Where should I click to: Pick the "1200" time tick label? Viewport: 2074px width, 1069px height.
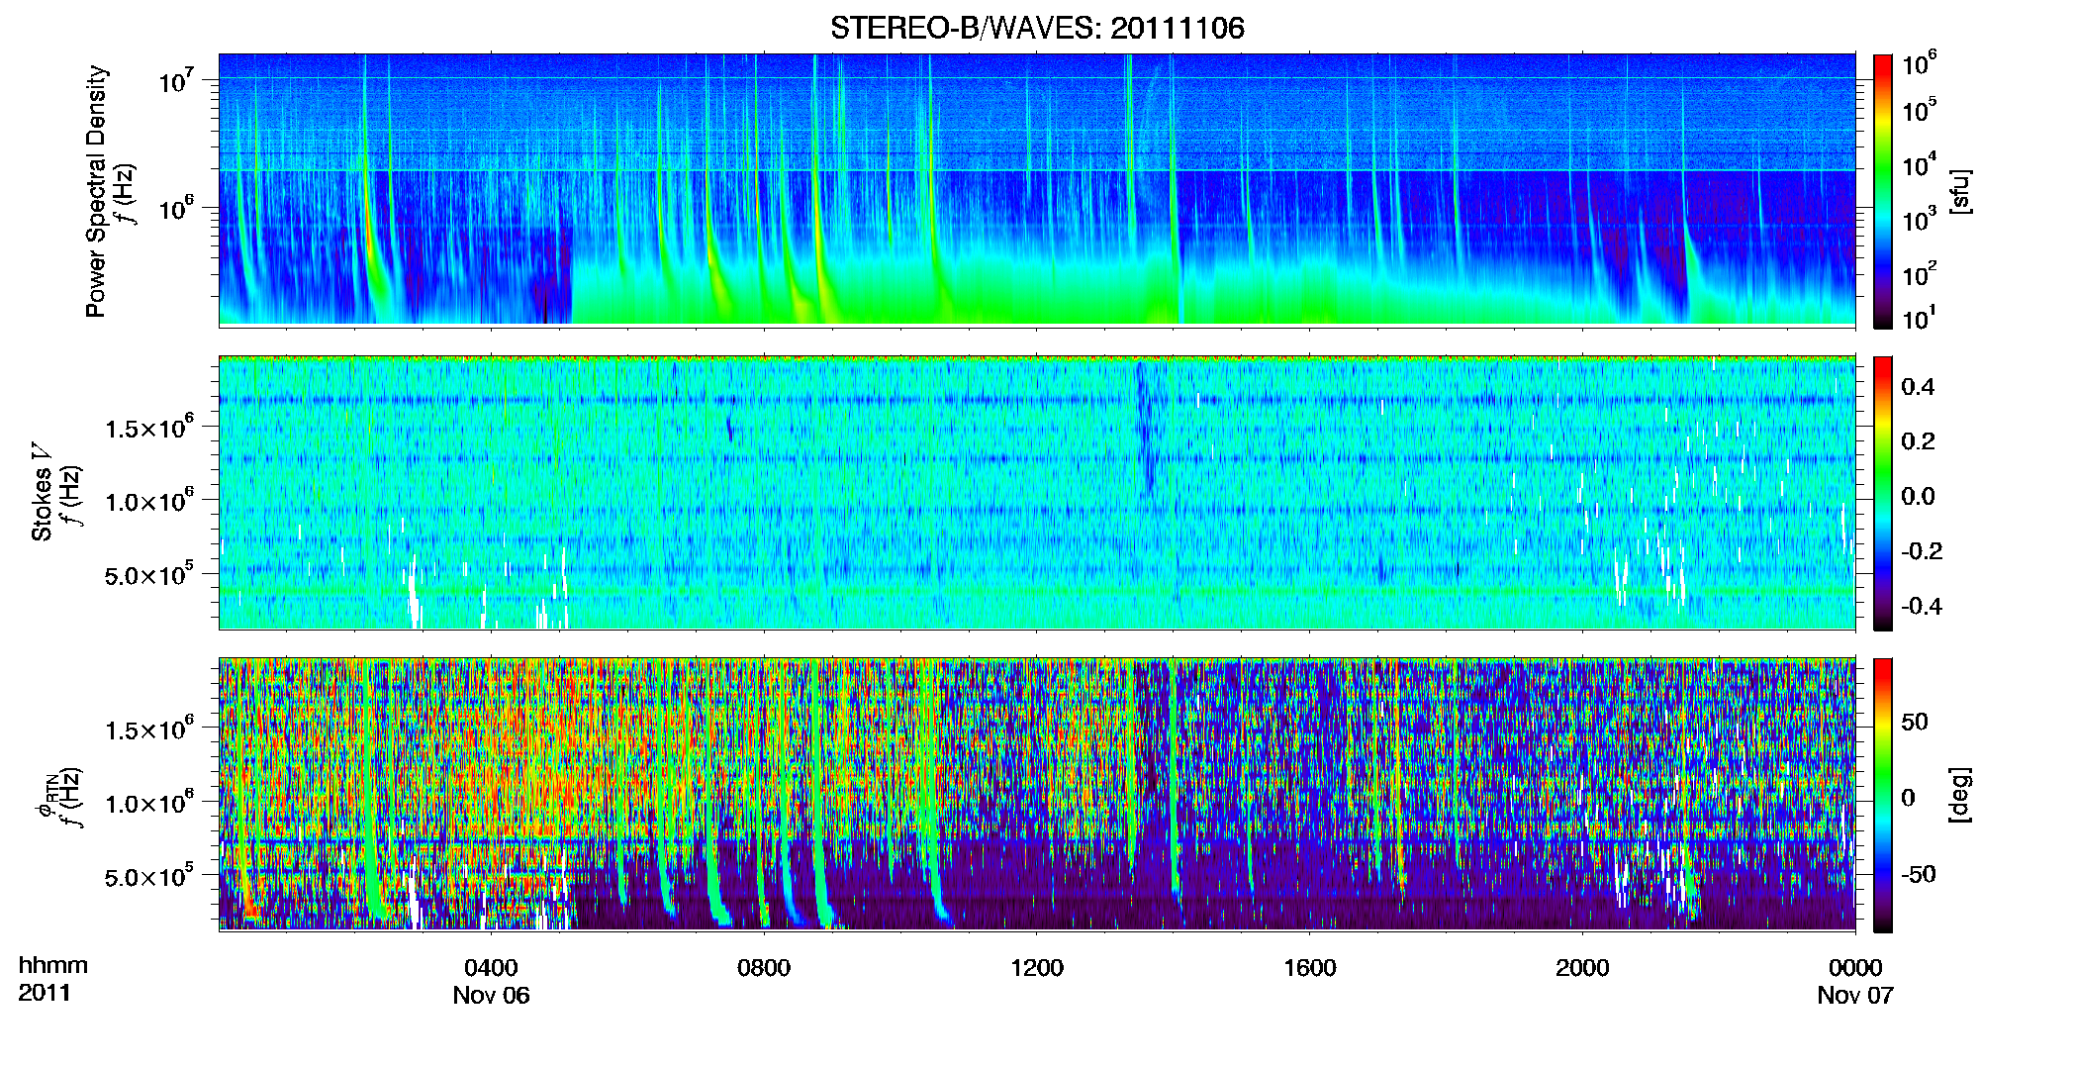[x=1037, y=968]
